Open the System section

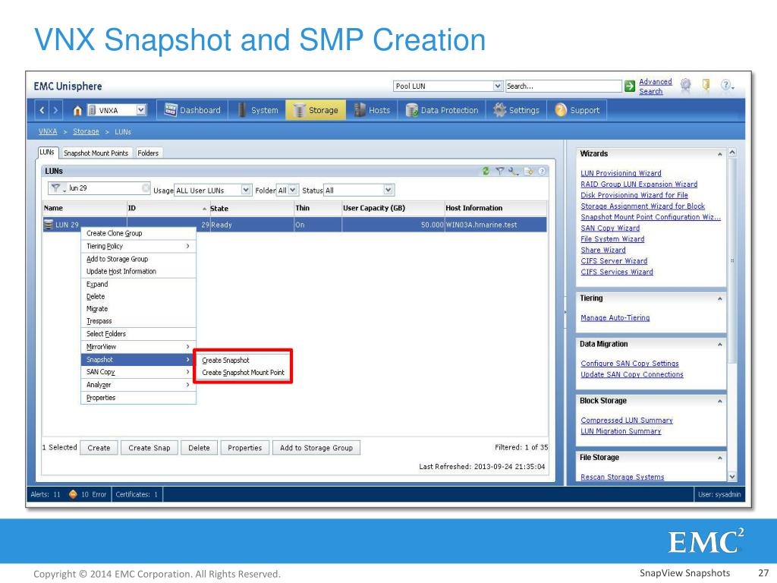tap(258, 110)
